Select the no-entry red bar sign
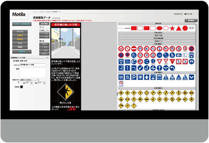Image resolution: width=209 pixels, height=143 pixels. tap(134, 49)
